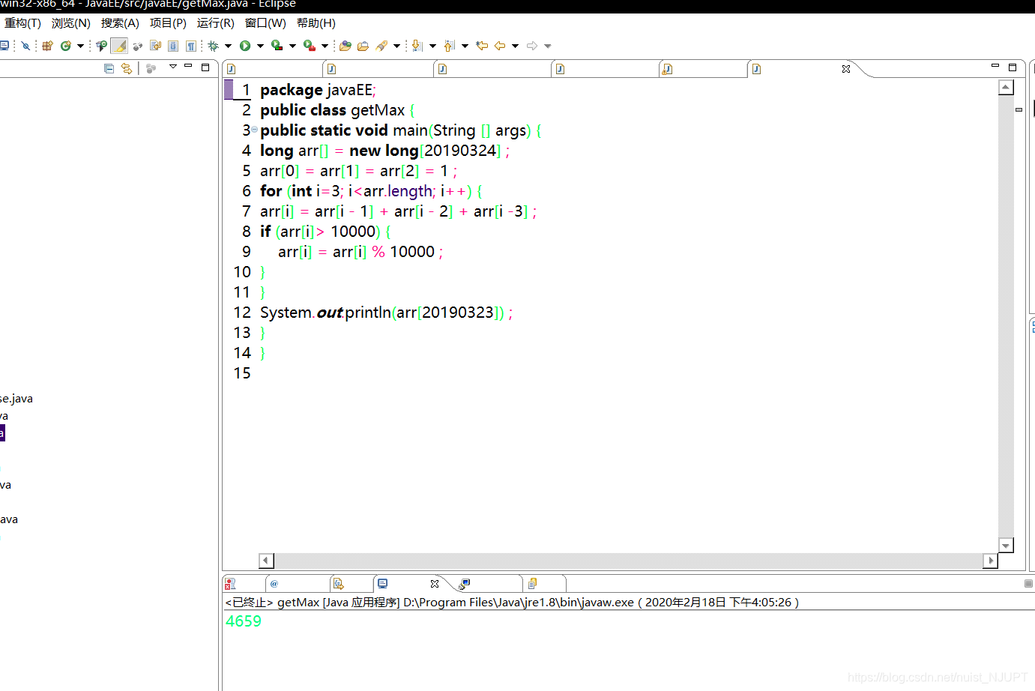
Task: Open the Debug dropdown arrow
Action: tap(228, 46)
